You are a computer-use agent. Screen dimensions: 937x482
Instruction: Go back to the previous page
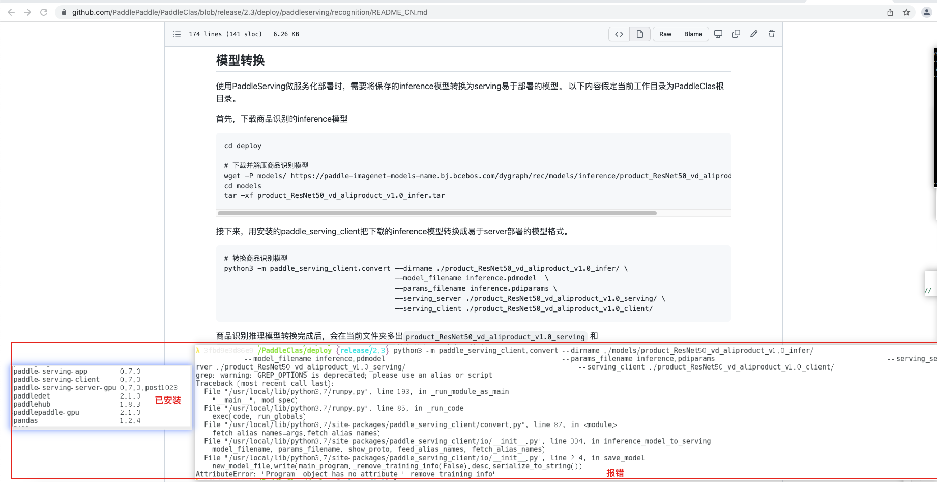tap(10, 12)
